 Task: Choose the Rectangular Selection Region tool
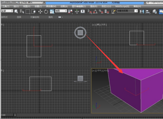pos(28,11)
